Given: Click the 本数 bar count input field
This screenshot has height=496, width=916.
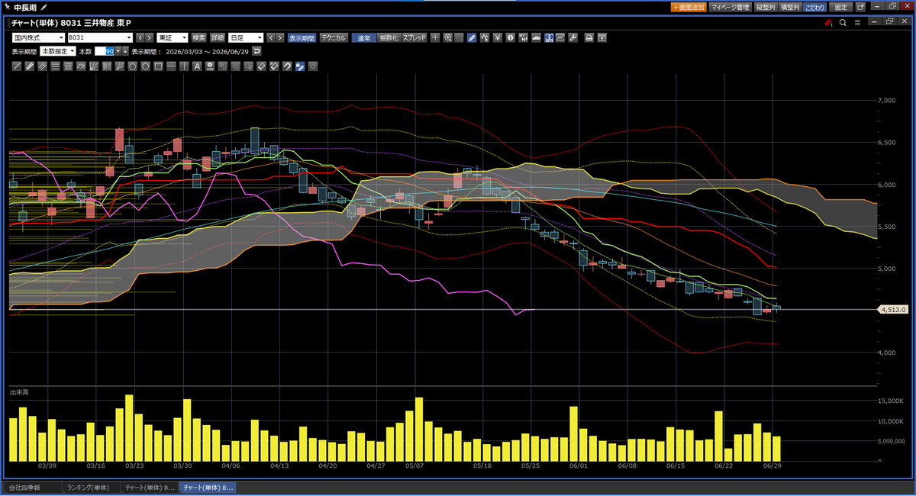Looking at the screenshot, I should [105, 51].
